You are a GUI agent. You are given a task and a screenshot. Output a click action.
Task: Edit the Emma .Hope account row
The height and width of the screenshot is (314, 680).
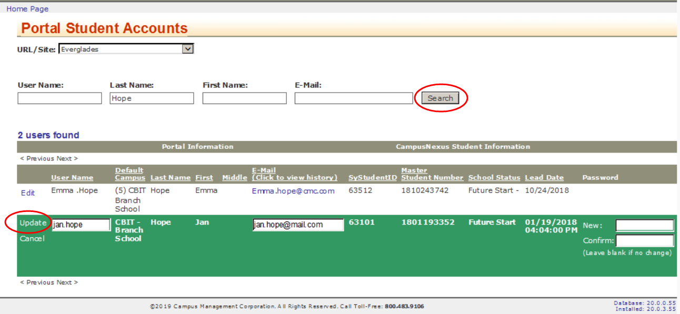(x=28, y=193)
